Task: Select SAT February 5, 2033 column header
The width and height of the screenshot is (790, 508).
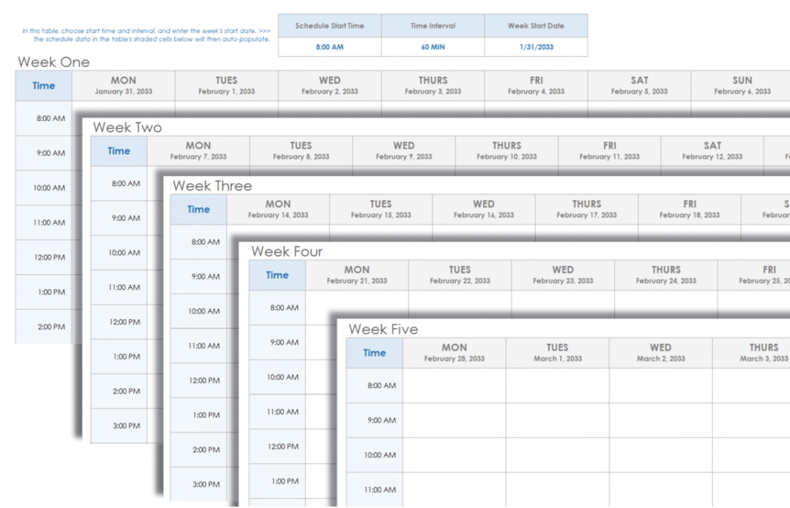Action: click(x=640, y=86)
